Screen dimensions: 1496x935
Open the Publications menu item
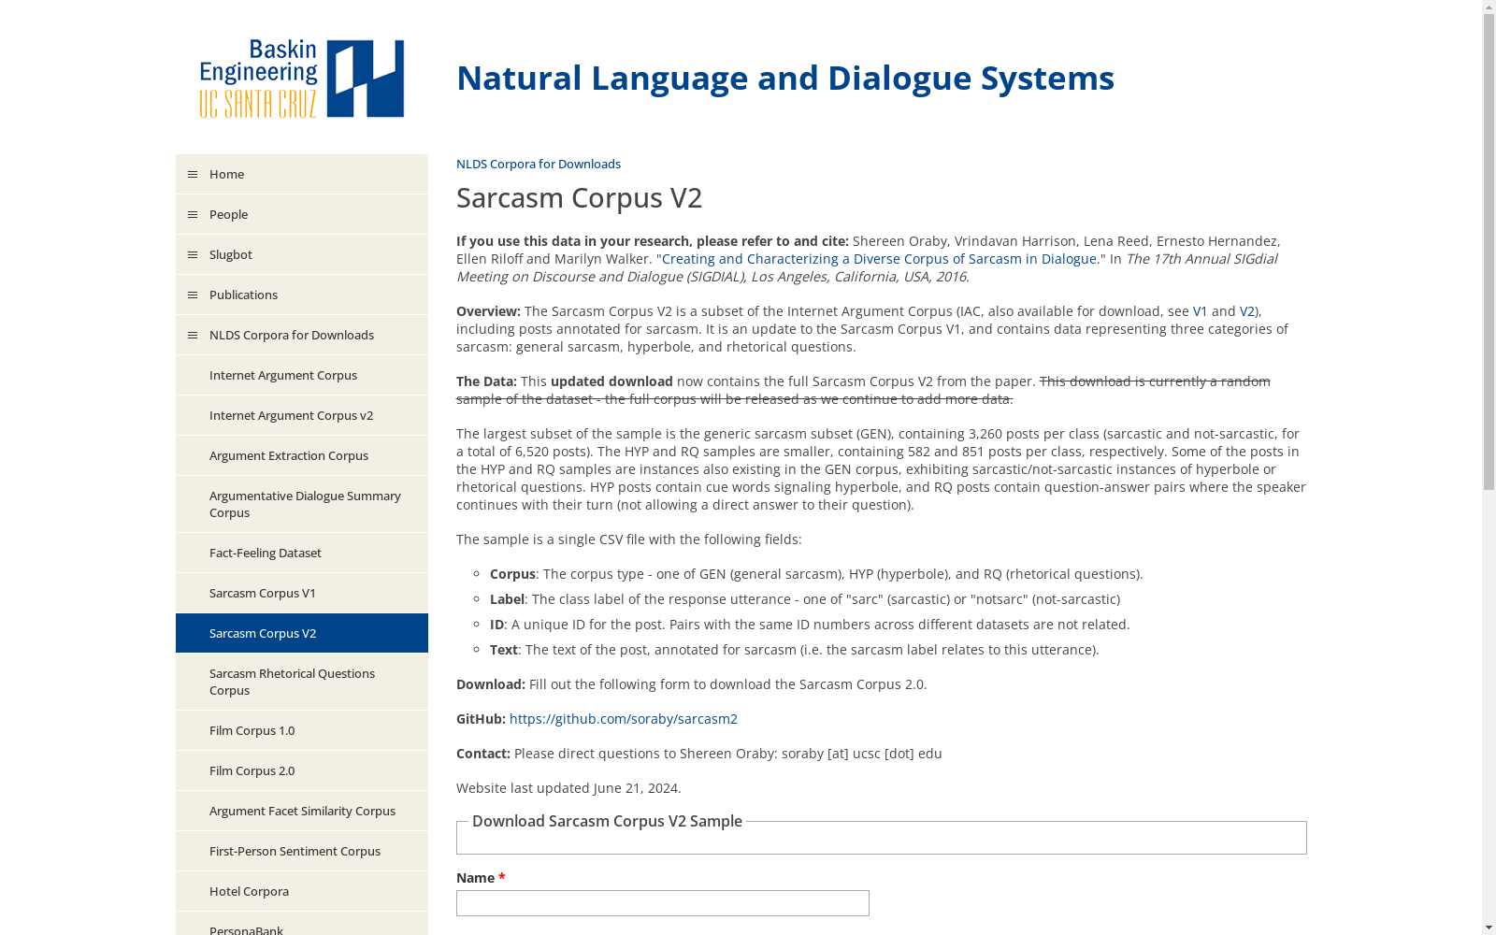pos(302,295)
